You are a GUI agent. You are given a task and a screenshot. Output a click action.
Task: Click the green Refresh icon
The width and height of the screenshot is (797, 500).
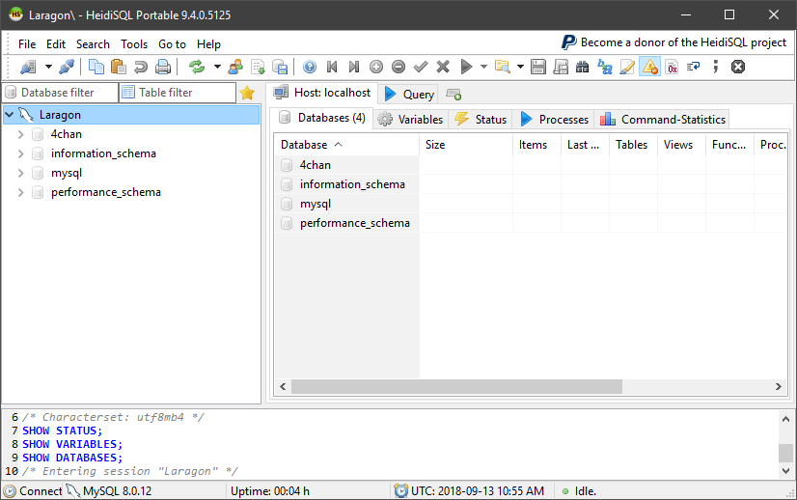coord(197,67)
